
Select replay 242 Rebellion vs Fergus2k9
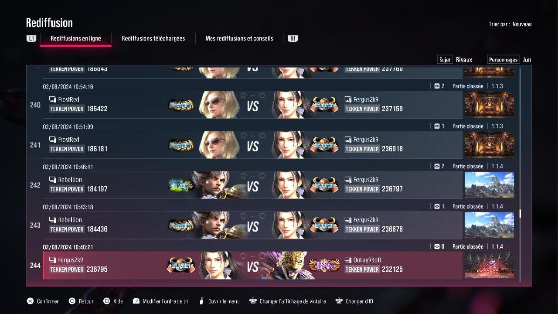[252, 185]
